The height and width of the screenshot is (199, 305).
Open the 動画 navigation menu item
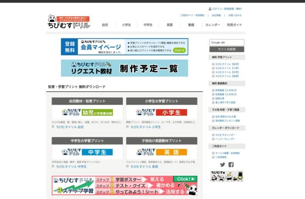(x=191, y=25)
